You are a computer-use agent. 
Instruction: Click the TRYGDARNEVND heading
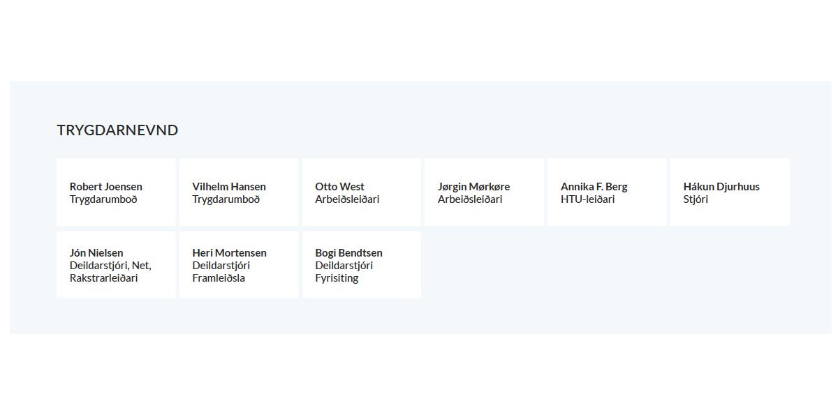point(117,130)
